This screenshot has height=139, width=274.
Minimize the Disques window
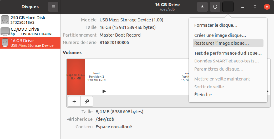point(242,7)
